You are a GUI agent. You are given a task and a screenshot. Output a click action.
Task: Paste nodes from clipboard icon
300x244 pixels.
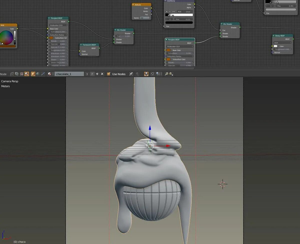coord(171,74)
